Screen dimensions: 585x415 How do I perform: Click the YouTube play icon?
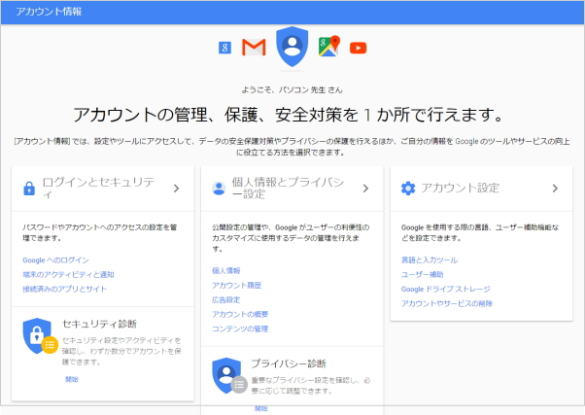pyautogui.click(x=359, y=47)
